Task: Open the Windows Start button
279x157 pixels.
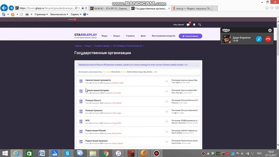Action: (x=5, y=153)
